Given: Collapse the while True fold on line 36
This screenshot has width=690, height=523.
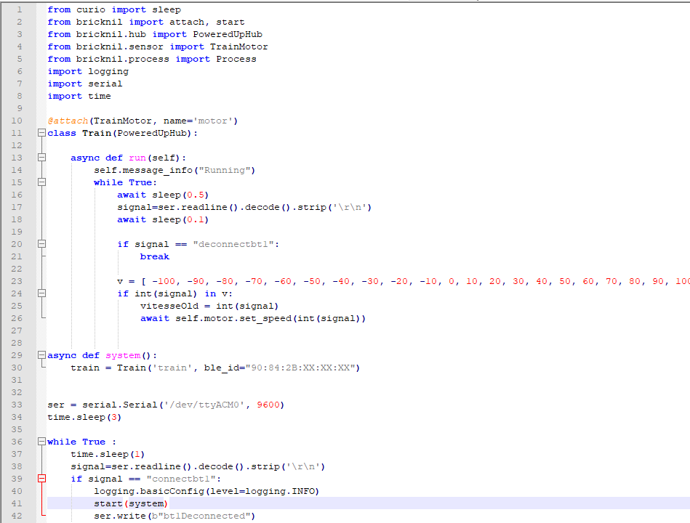Looking at the screenshot, I should coord(41,442).
